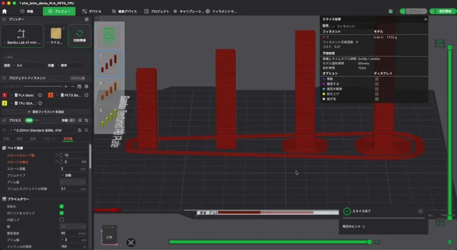
Task: Search process settings magnifier icon
Action: pyautogui.click(x=86, y=130)
